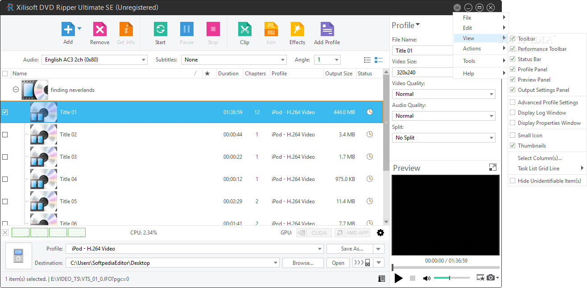Click the Add DVD toolbar icon

tap(68, 29)
